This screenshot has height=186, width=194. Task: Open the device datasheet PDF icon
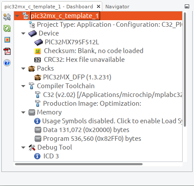[7, 51]
